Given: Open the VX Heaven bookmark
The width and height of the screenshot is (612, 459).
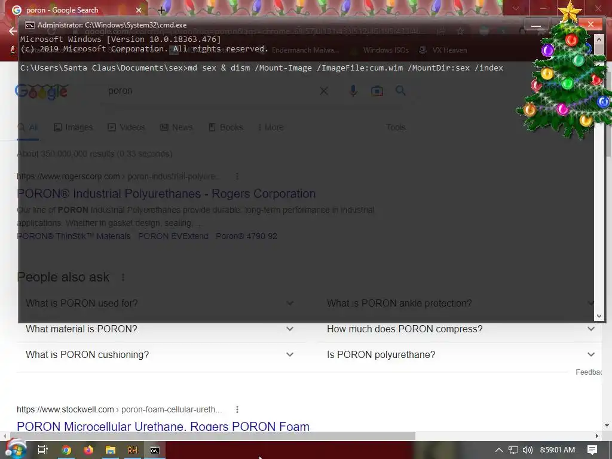Looking at the screenshot, I should [x=443, y=50].
